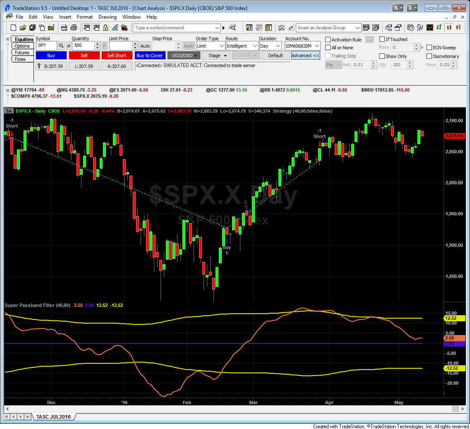The width and height of the screenshot is (470, 429).
Task: Click the Buy to Cover button
Action: pos(150,55)
